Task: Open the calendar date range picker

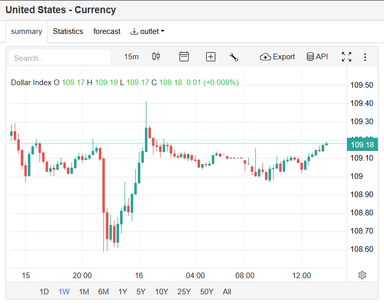Action: click(x=184, y=57)
